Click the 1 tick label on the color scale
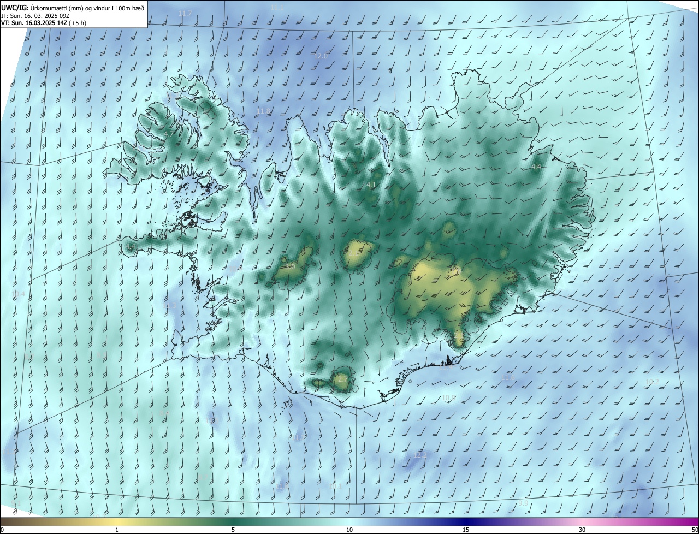The height and width of the screenshot is (534, 699). (x=117, y=530)
